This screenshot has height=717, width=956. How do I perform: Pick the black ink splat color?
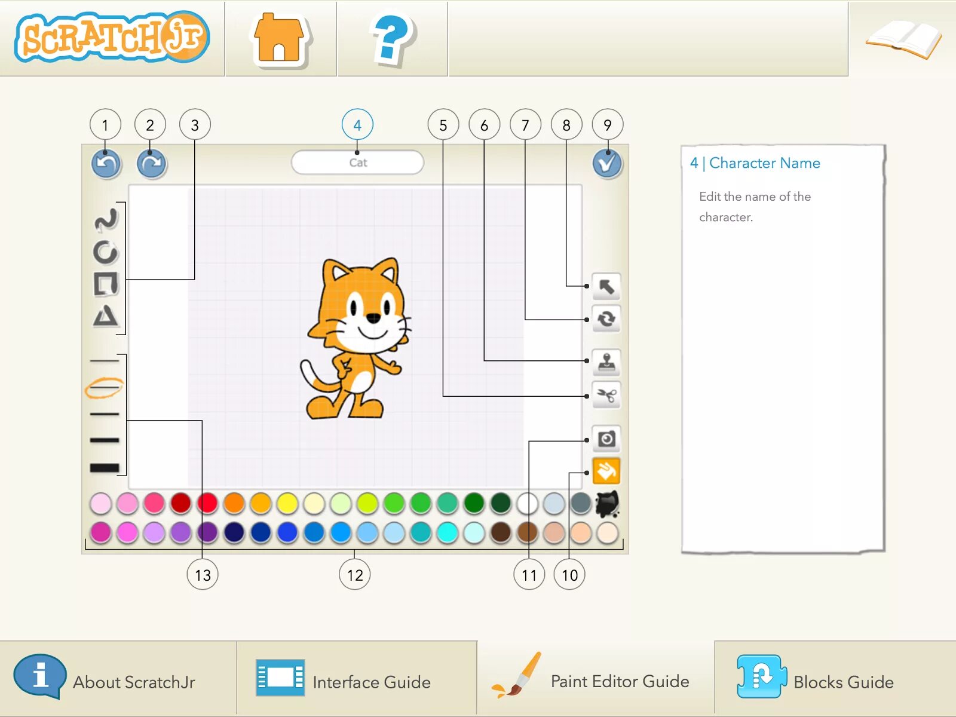607,504
